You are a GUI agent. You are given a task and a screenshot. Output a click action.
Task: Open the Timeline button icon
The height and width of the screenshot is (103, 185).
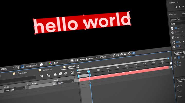click(x=121, y=54)
